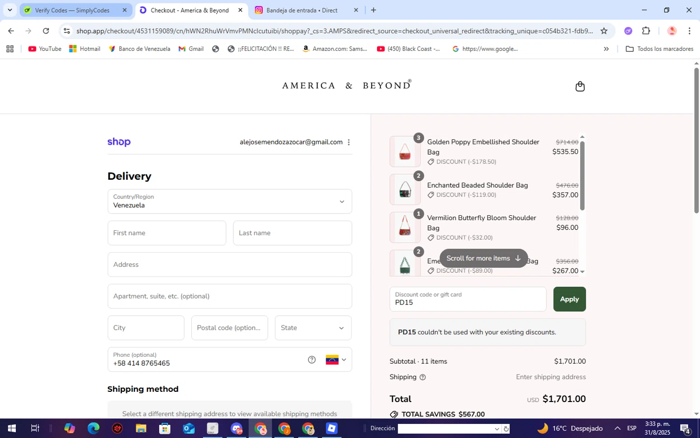Open the taskbar clock and date

pyautogui.click(x=657, y=428)
